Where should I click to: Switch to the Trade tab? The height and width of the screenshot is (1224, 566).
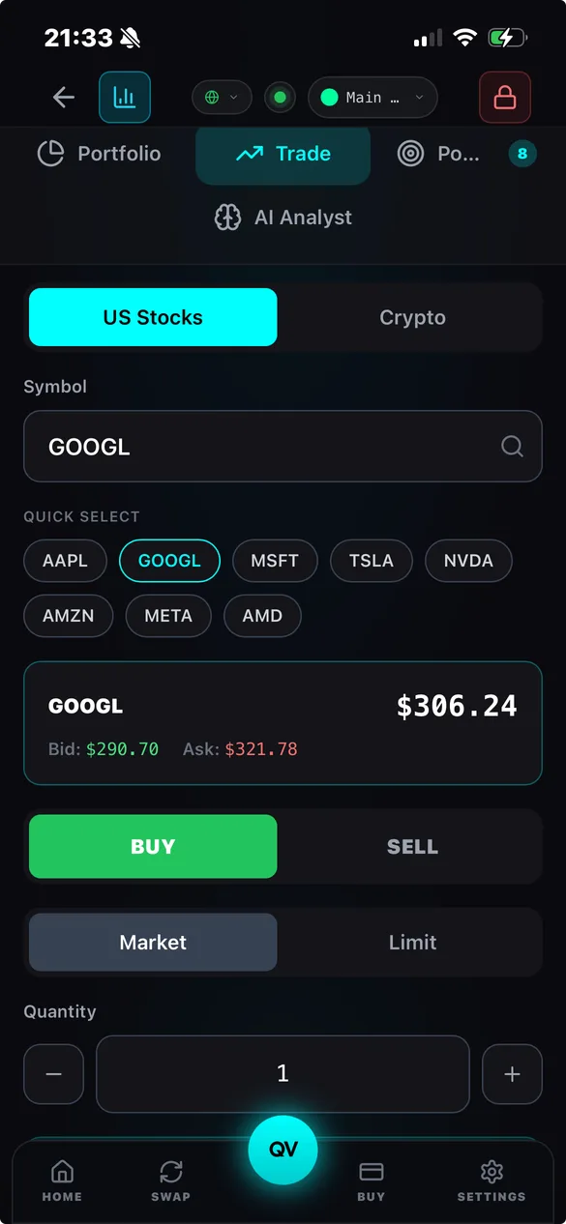pos(283,153)
